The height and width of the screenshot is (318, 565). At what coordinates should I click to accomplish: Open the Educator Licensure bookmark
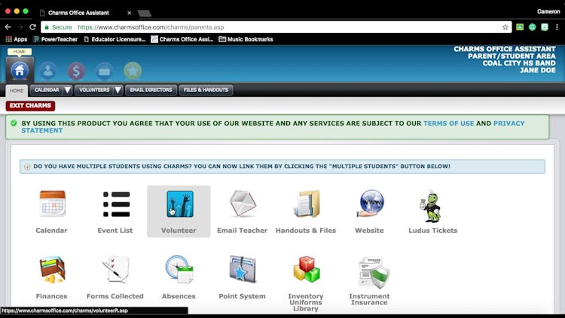[115, 39]
